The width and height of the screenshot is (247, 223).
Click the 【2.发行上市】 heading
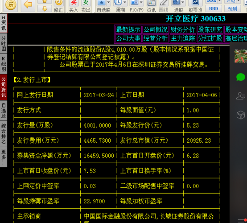[32, 80]
